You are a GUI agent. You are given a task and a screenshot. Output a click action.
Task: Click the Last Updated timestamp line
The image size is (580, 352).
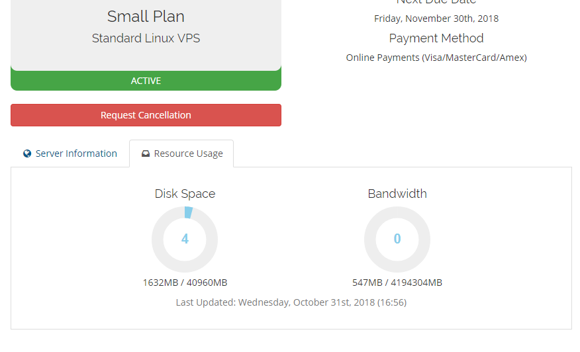pyautogui.click(x=291, y=302)
